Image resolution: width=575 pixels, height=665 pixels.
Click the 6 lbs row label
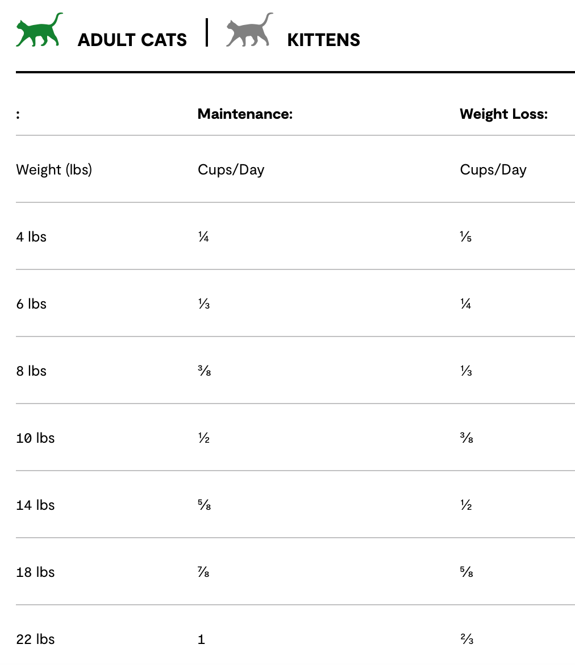coord(31,304)
